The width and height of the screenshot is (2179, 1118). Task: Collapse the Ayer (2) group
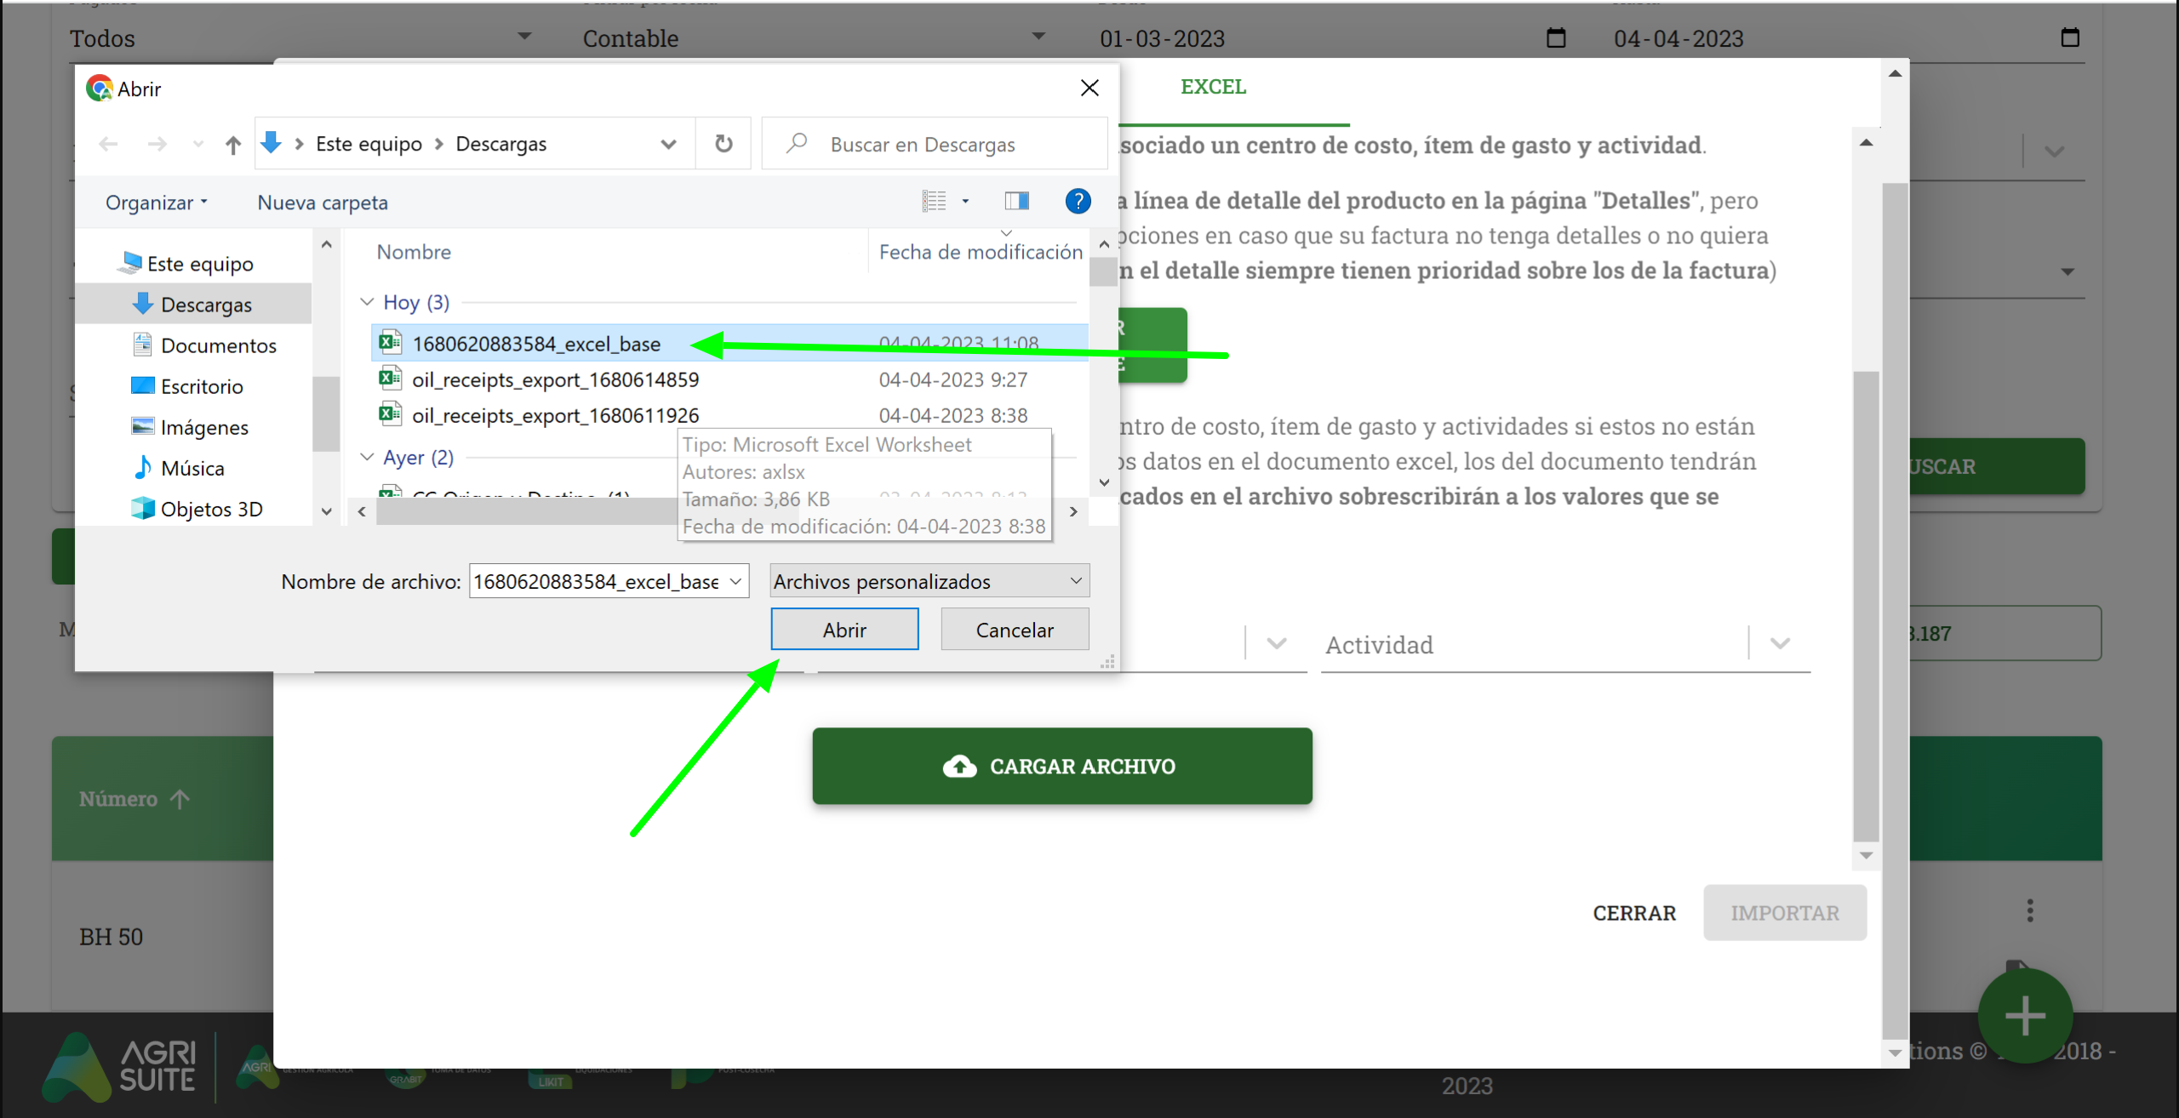point(367,457)
